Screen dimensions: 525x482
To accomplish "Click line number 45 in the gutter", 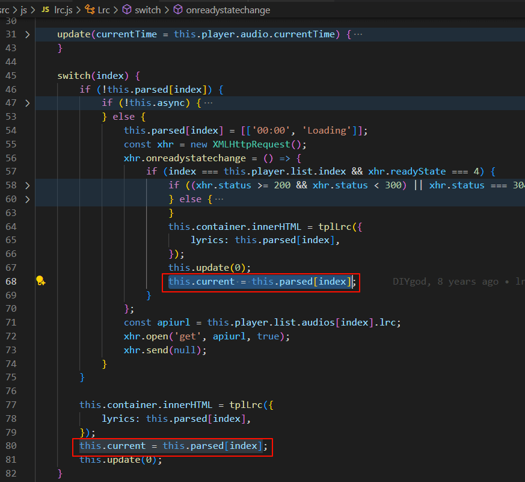I will click(11, 76).
